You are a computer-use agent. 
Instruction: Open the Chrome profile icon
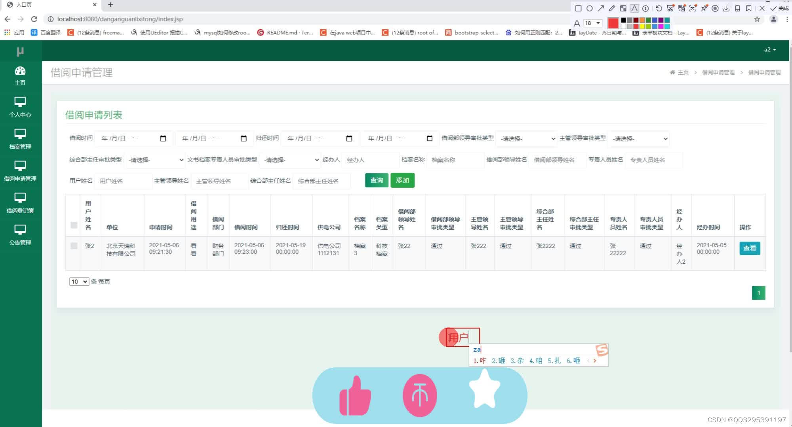pos(773,19)
